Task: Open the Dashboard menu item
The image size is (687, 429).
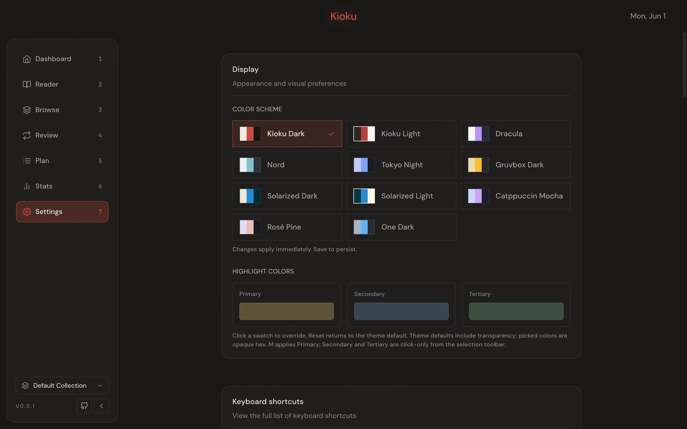Action: point(62,59)
